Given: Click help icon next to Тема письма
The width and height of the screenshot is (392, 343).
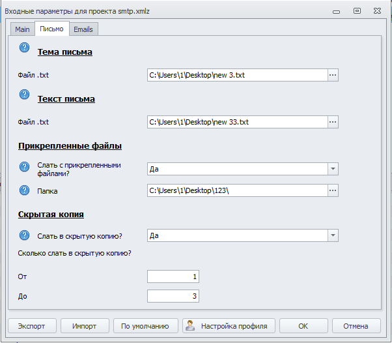Looking at the screenshot, I should 25,47.
